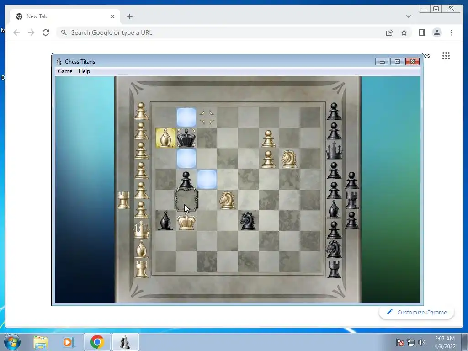Image resolution: width=468 pixels, height=351 pixels.
Task: Open Chrome three-dot menu
Action: [452, 32]
